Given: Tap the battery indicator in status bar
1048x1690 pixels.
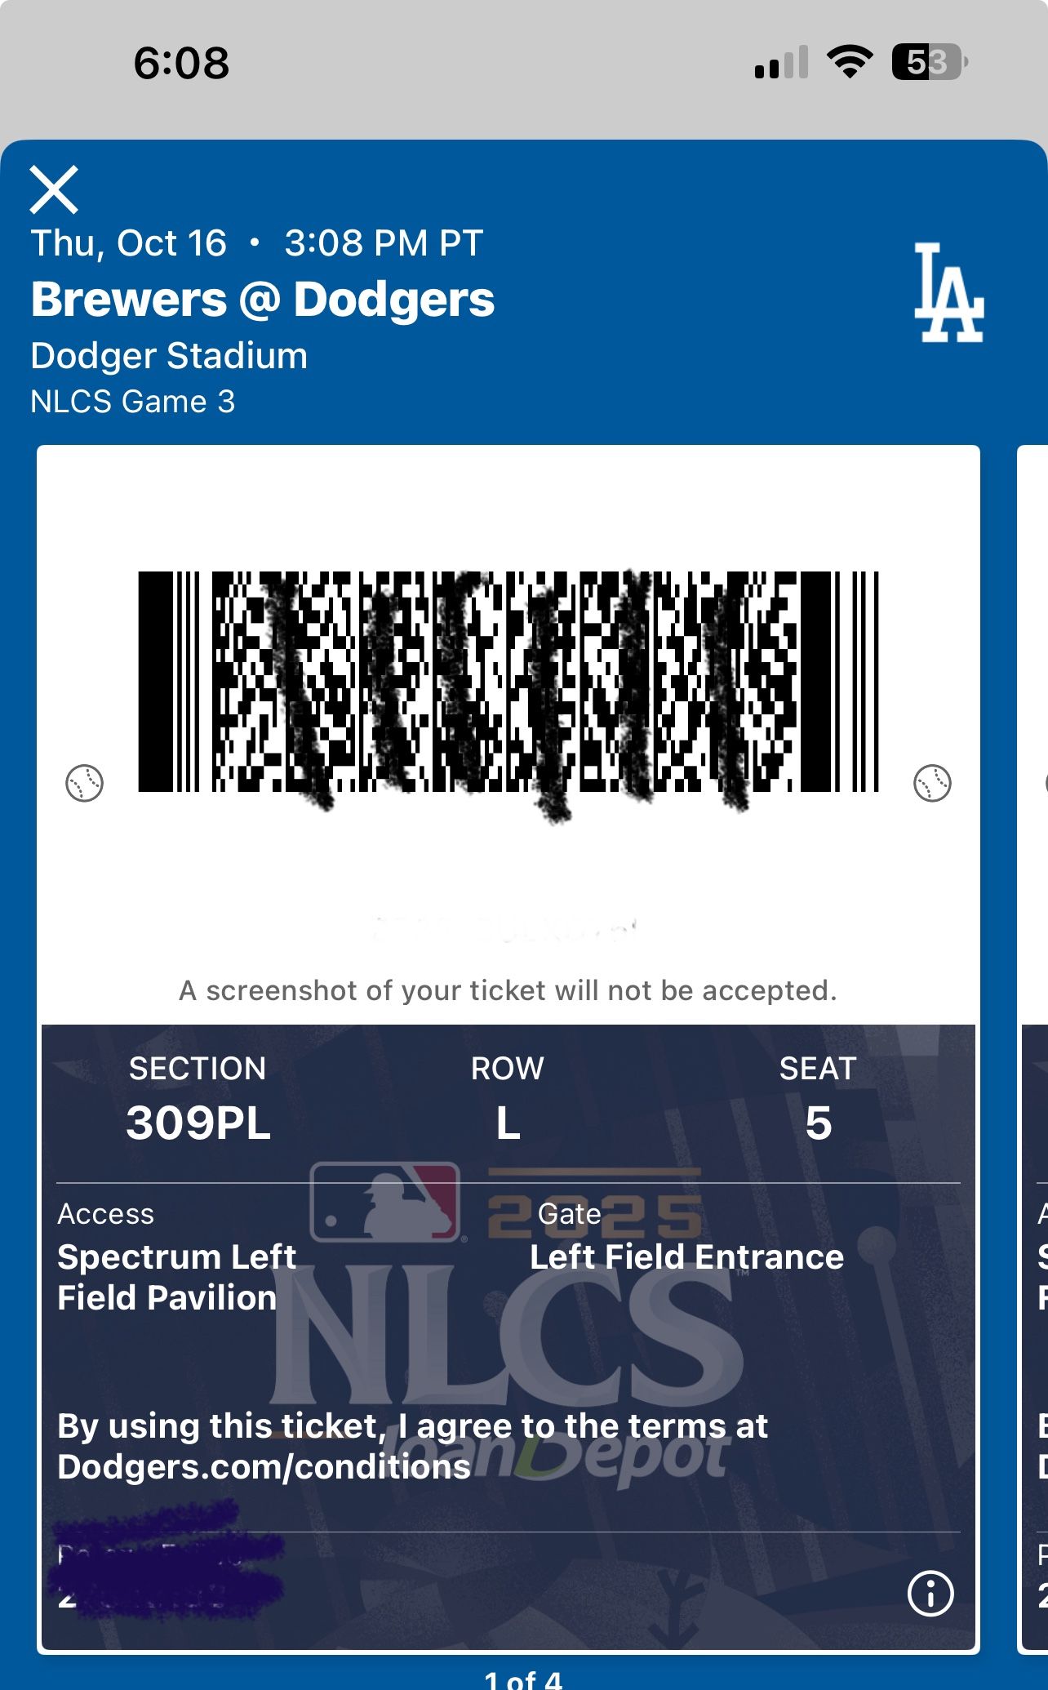Looking at the screenshot, I should click(x=929, y=62).
